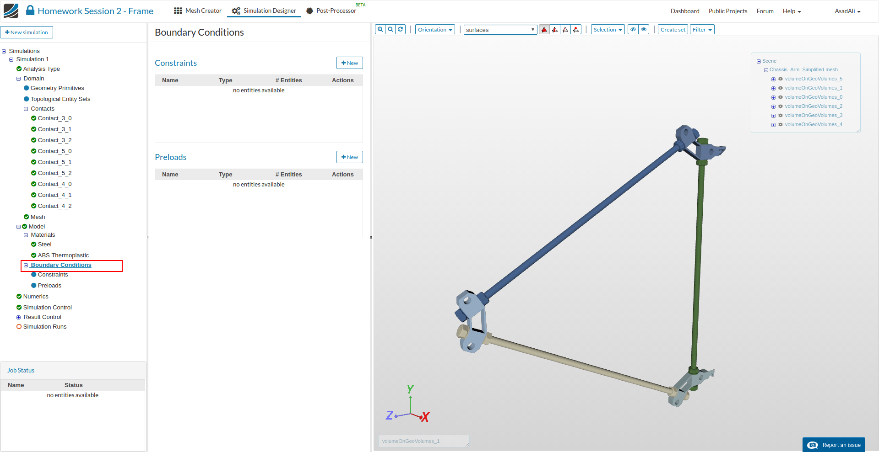Open the surfaces selection mode combo box
Image resolution: width=879 pixels, height=452 pixels.
tap(500, 30)
